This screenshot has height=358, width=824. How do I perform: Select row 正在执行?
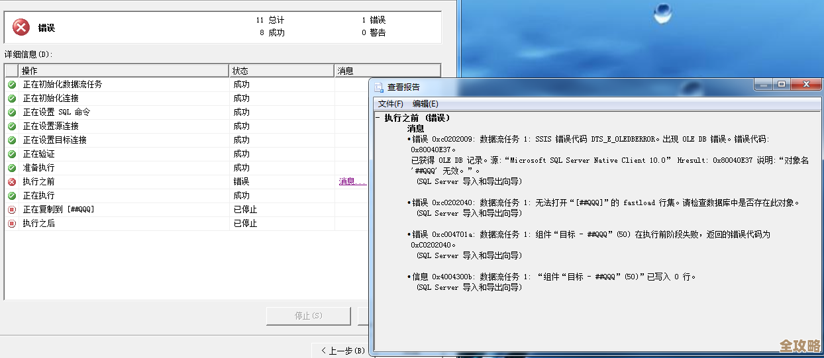tap(187, 196)
